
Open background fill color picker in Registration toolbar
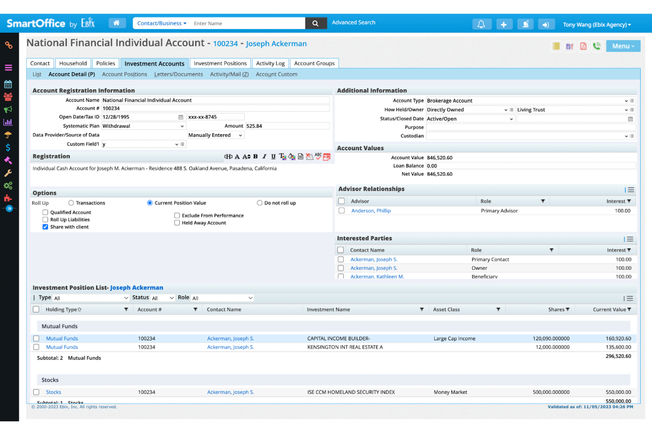tap(292, 156)
